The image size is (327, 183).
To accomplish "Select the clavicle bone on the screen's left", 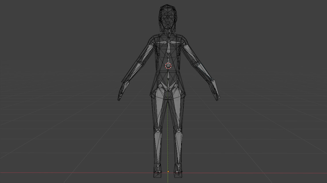I will (160, 42).
